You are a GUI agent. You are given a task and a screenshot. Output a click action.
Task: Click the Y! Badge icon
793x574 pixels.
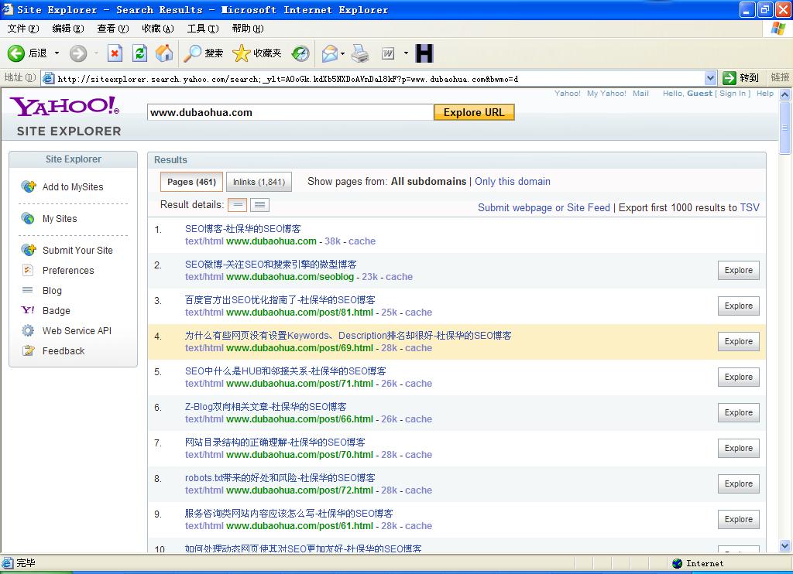(28, 310)
